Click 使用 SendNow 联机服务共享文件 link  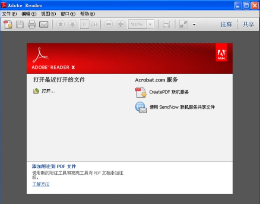click(182, 107)
